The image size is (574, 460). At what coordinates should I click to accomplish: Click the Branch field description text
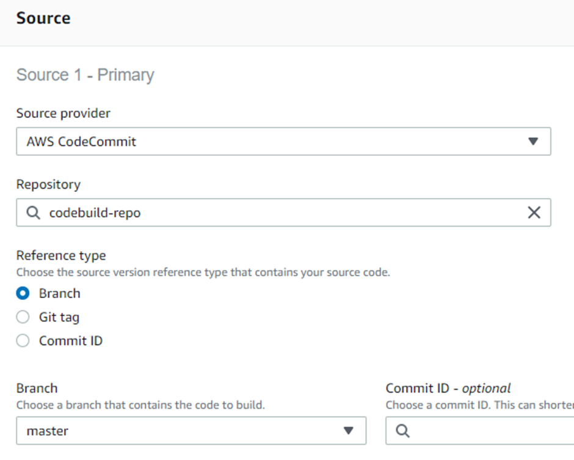tap(140, 404)
